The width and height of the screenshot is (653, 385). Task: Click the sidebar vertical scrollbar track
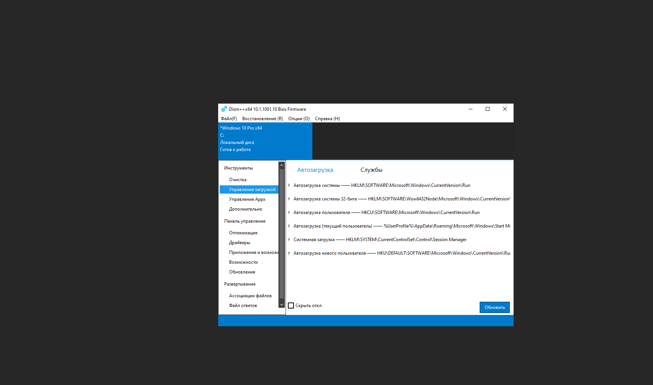click(281, 234)
